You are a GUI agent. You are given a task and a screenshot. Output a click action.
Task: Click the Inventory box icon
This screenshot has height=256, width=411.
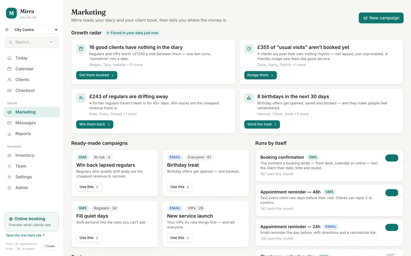[x=10, y=155]
